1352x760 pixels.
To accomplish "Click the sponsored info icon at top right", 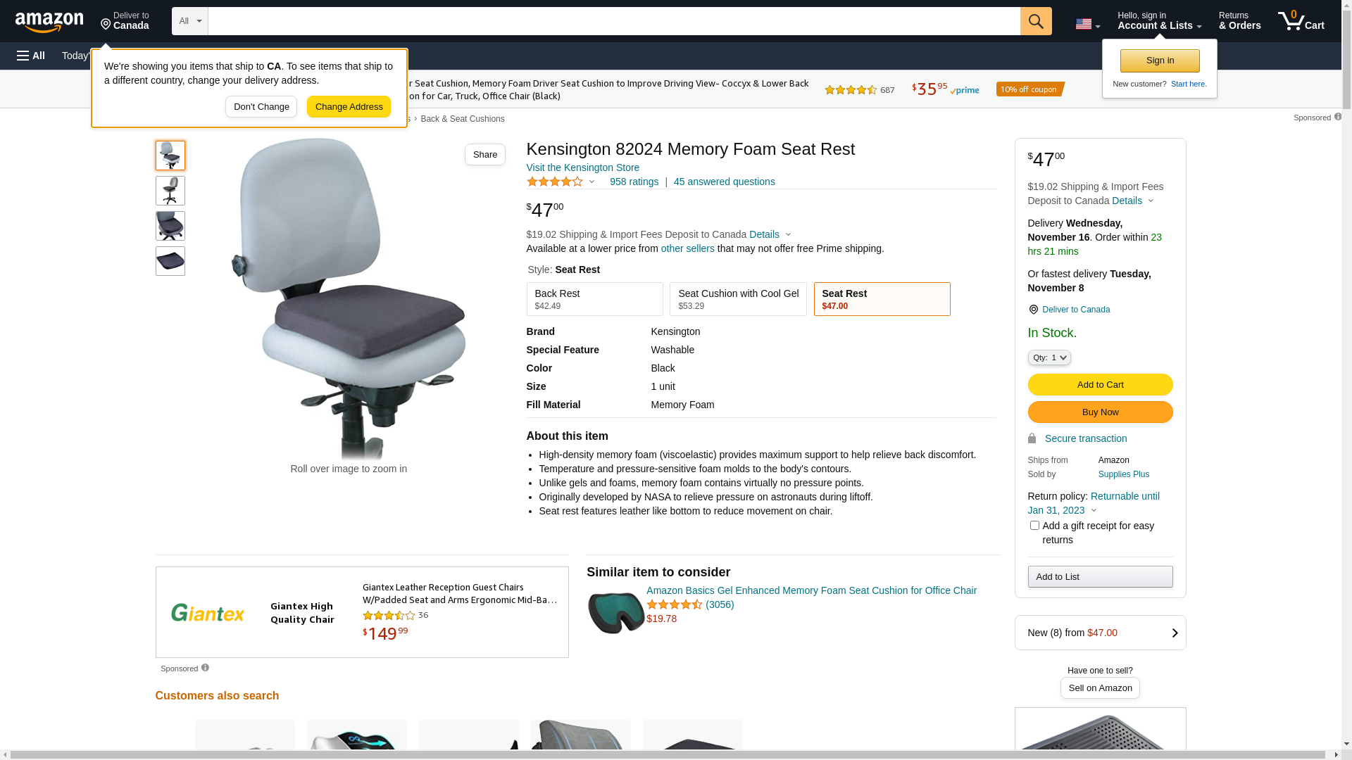I will tap(1337, 117).
